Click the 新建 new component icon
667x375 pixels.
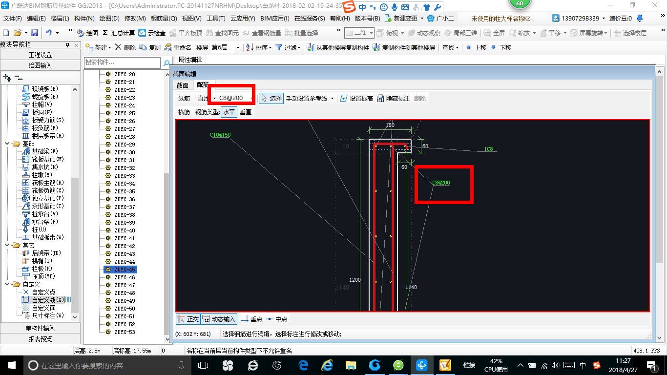89,47
